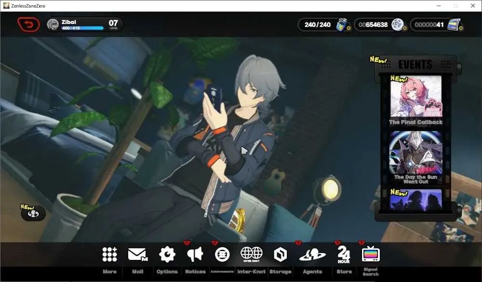Click the master tape currency icon
The image size is (482, 282).
(x=454, y=25)
